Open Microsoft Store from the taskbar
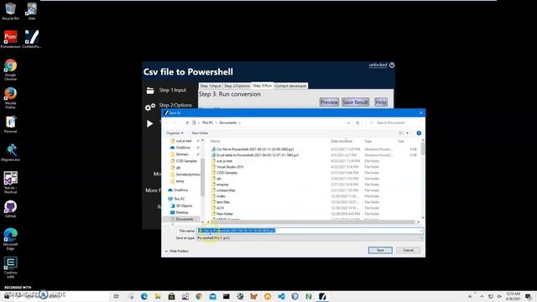 171,296
